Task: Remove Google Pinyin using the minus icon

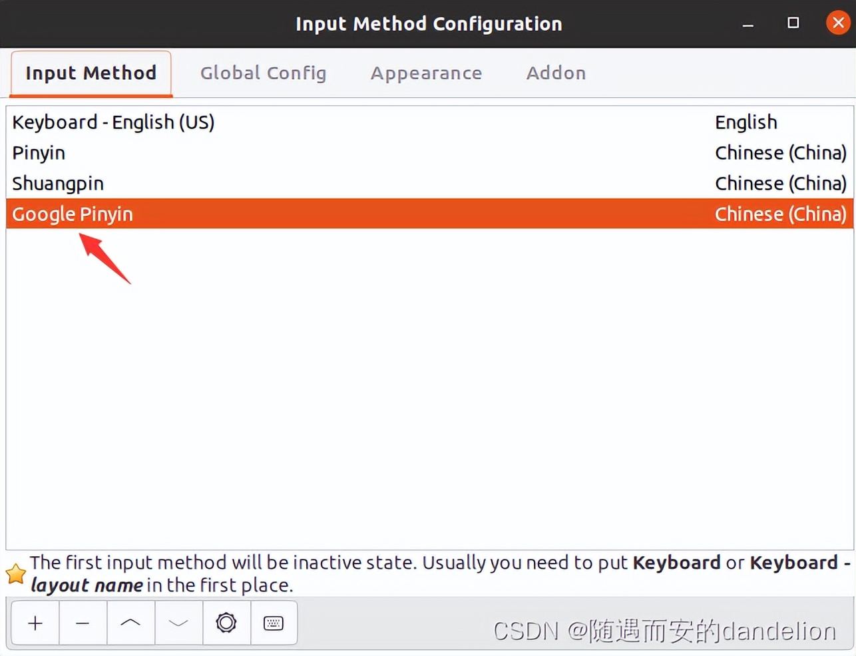Action: (x=83, y=623)
